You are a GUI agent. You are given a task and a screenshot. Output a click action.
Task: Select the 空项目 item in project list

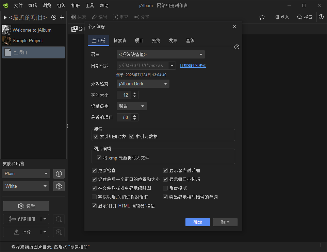pos(33,52)
